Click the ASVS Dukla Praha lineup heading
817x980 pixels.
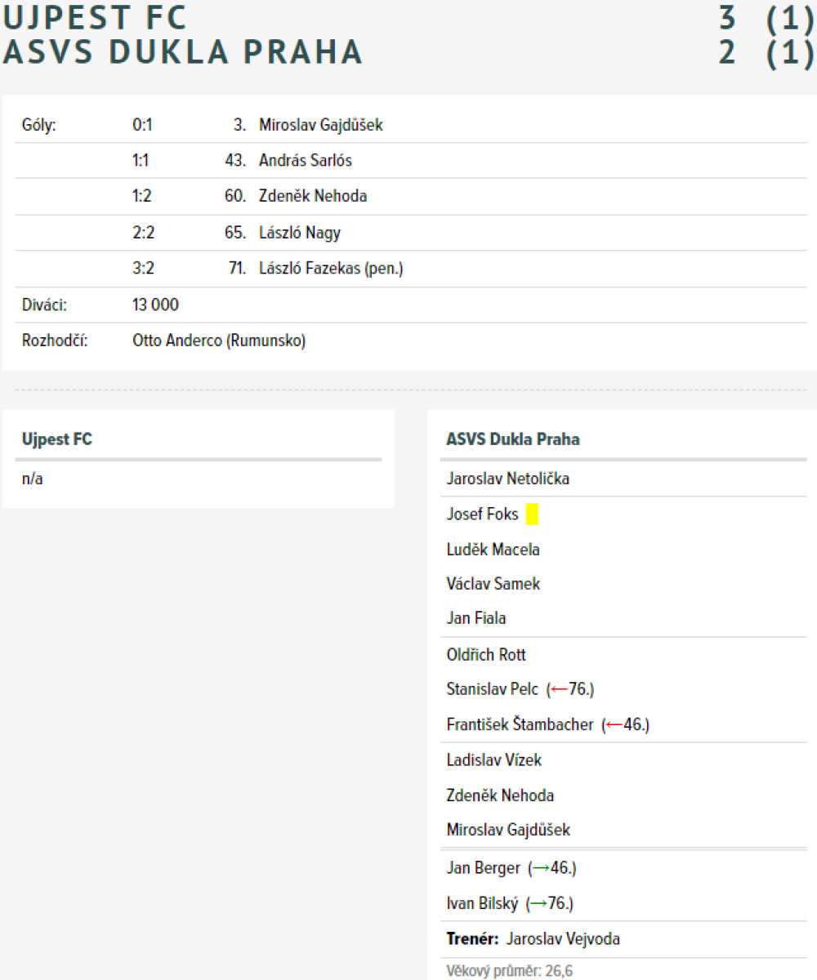coord(512,439)
